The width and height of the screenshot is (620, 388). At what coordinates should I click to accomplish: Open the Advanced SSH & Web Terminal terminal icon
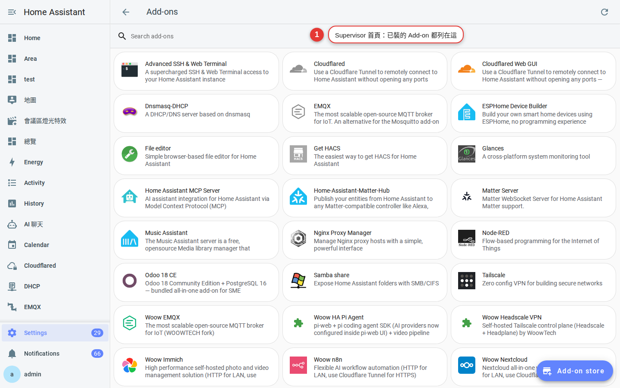pyautogui.click(x=130, y=69)
